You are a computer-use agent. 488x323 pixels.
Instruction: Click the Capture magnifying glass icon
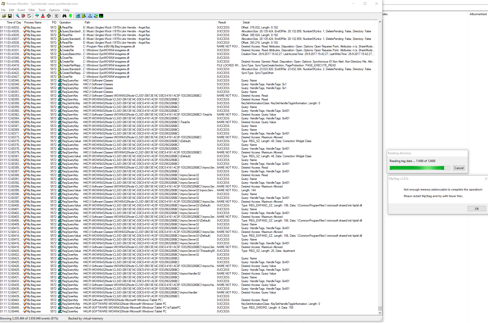(x=18, y=16)
